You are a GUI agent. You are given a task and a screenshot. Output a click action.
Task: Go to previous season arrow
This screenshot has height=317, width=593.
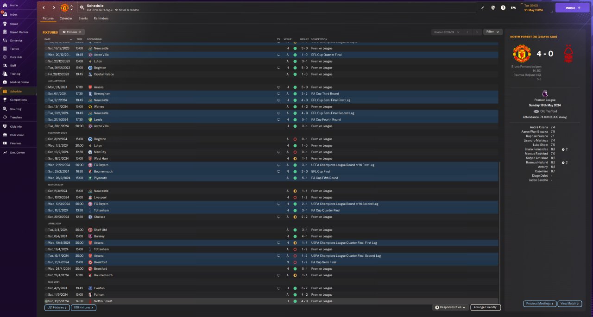coord(467,32)
